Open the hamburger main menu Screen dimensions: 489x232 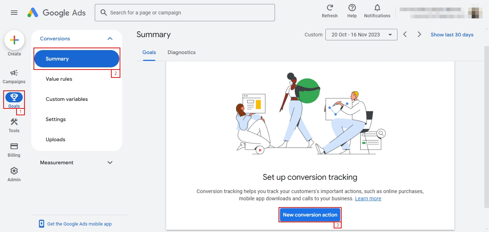coord(14,13)
